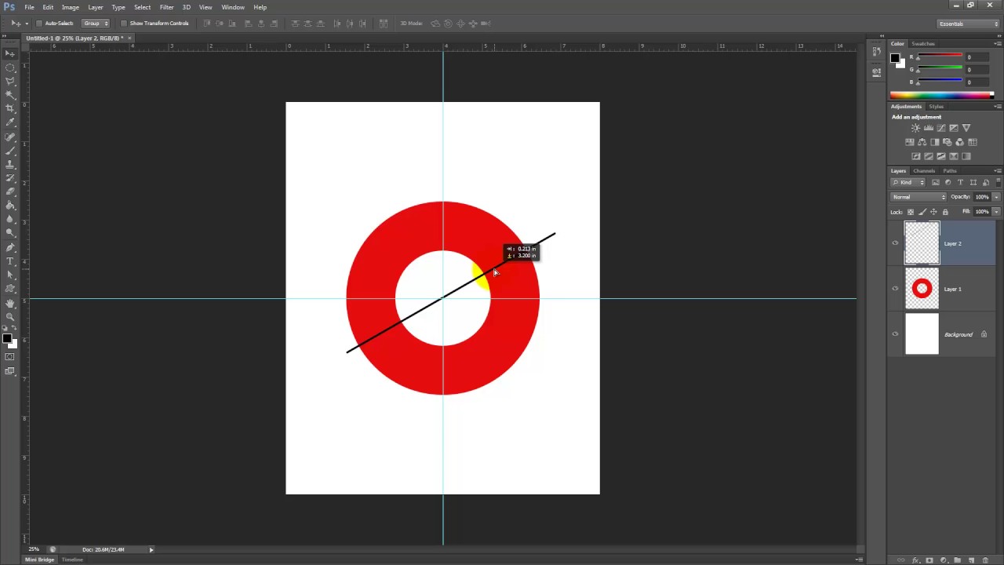Viewport: 1004px width, 565px height.
Task: Switch to the Swatches tab
Action: pyautogui.click(x=923, y=44)
